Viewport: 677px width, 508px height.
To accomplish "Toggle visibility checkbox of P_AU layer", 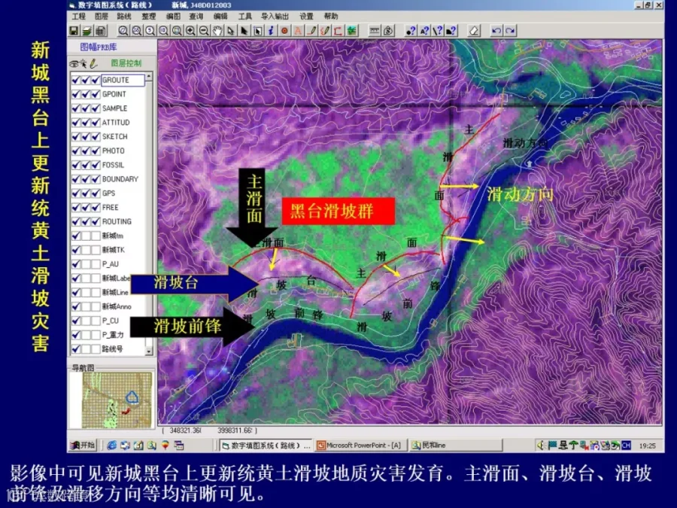I will click(x=76, y=264).
